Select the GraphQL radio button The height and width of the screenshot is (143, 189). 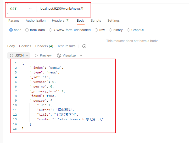pyautogui.click(x=129, y=30)
